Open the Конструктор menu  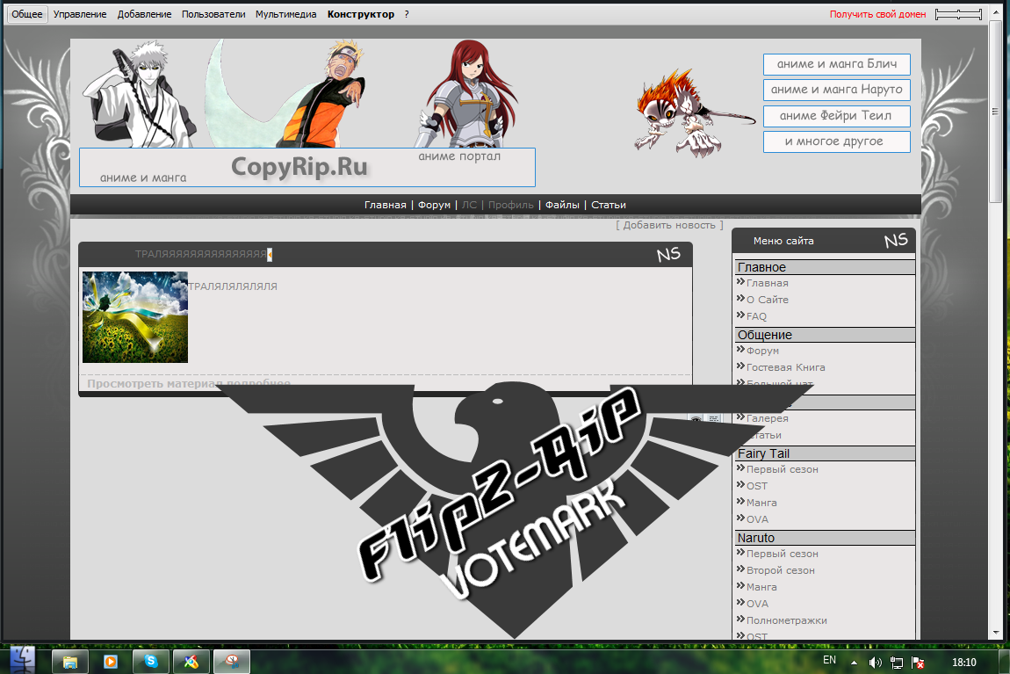pos(361,14)
